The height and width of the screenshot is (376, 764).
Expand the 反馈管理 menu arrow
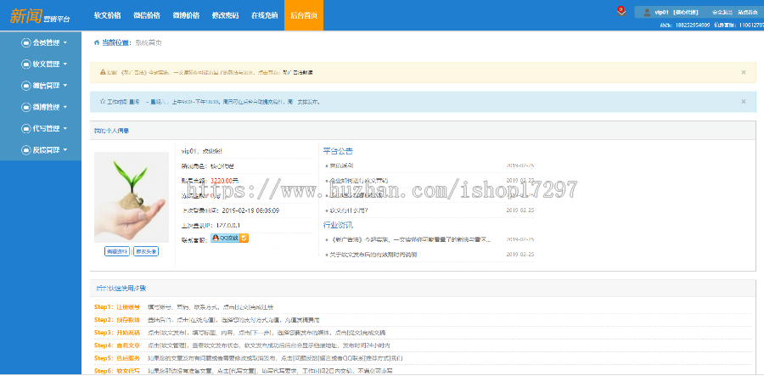(x=65, y=150)
